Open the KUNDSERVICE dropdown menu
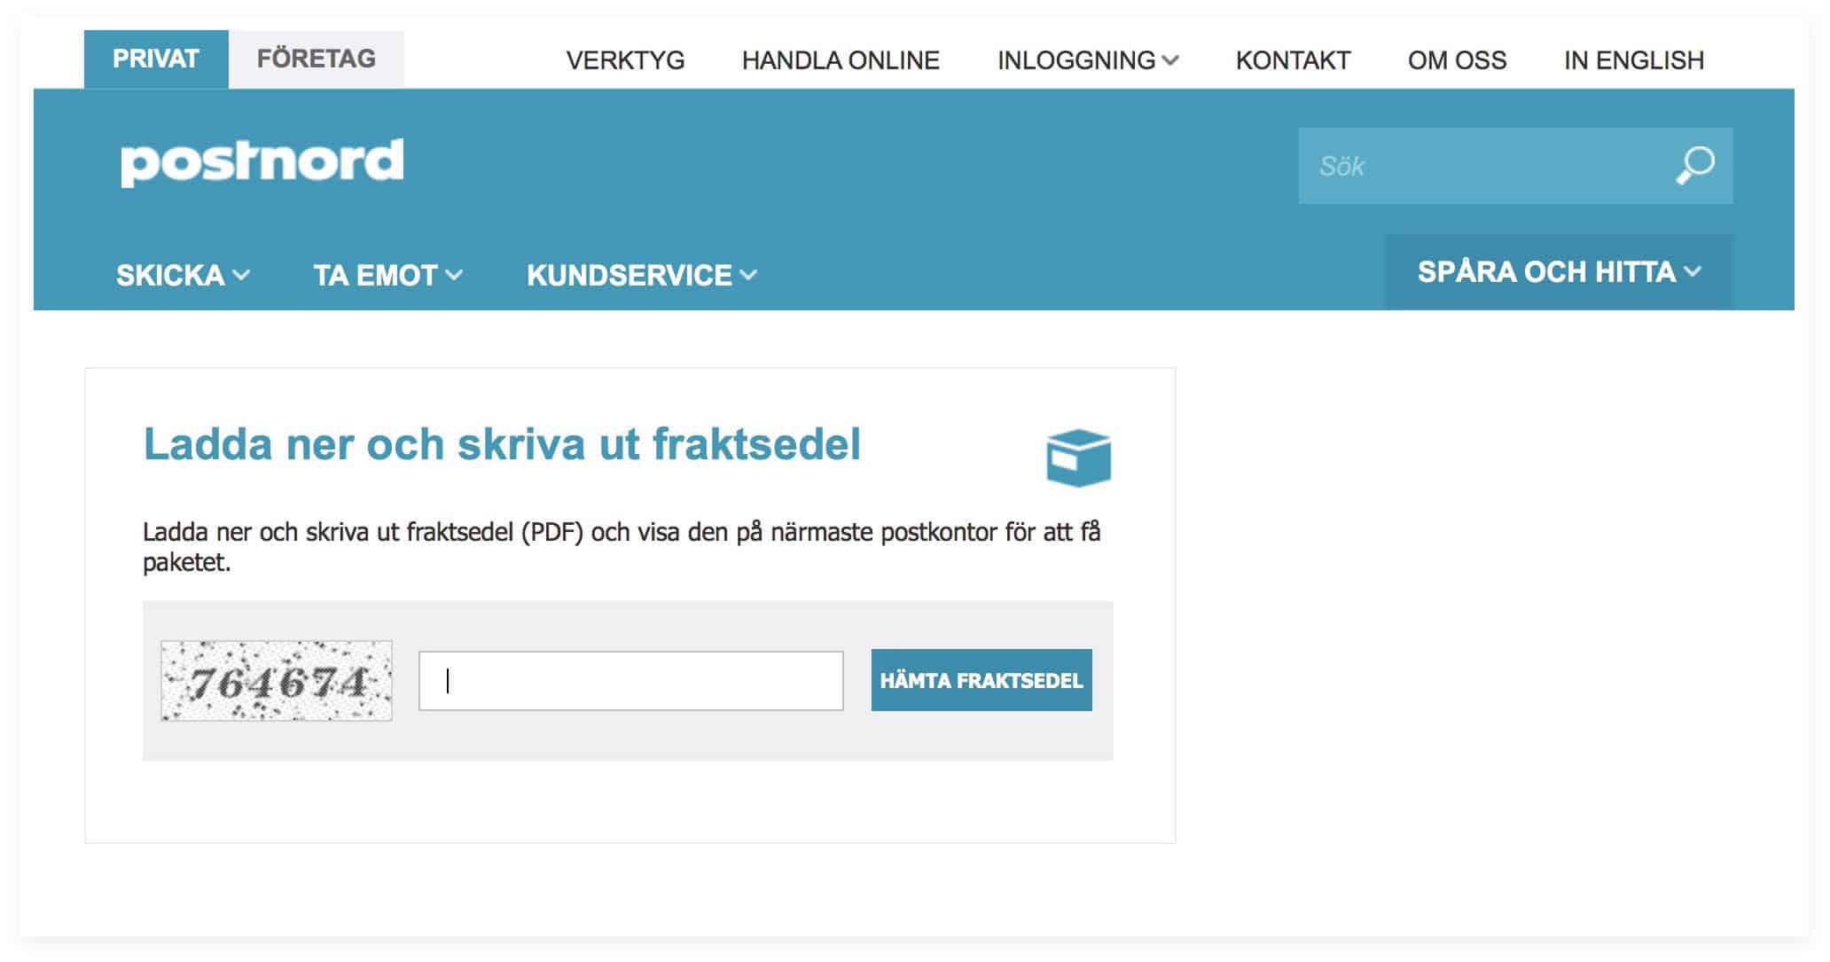Image resolution: width=1830 pixels, height=962 pixels. tap(642, 275)
